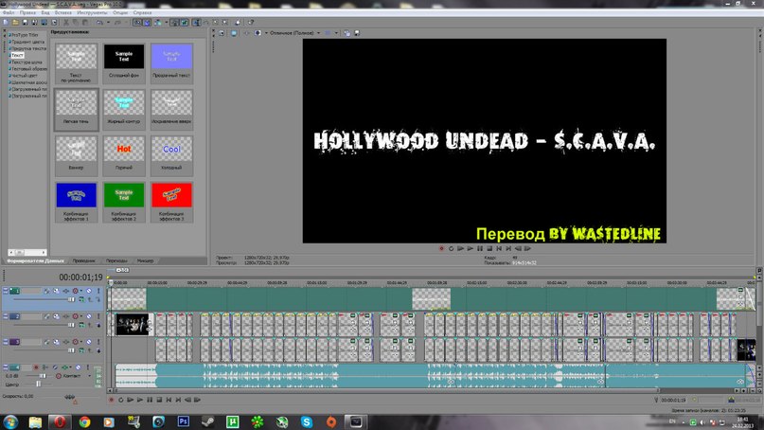Minimize track 2 height button

6,315
